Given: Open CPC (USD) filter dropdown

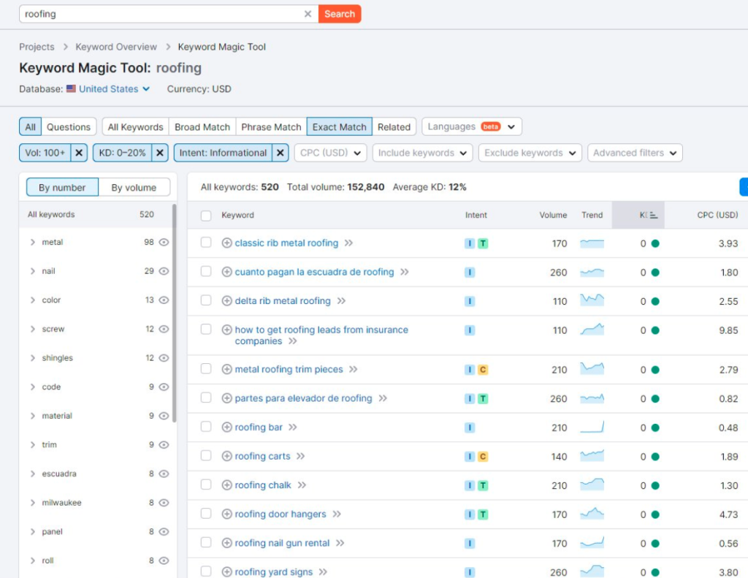Looking at the screenshot, I should tap(330, 153).
